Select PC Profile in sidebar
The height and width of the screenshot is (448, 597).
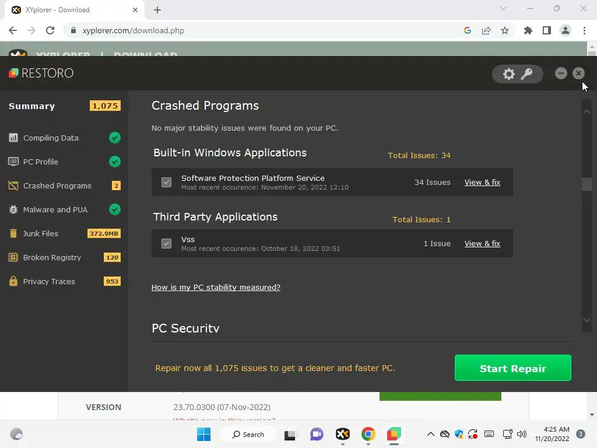tap(41, 162)
